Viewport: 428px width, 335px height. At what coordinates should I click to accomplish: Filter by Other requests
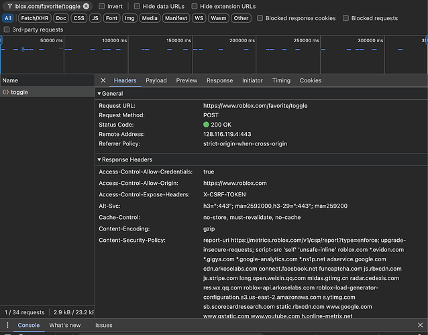tap(241, 18)
